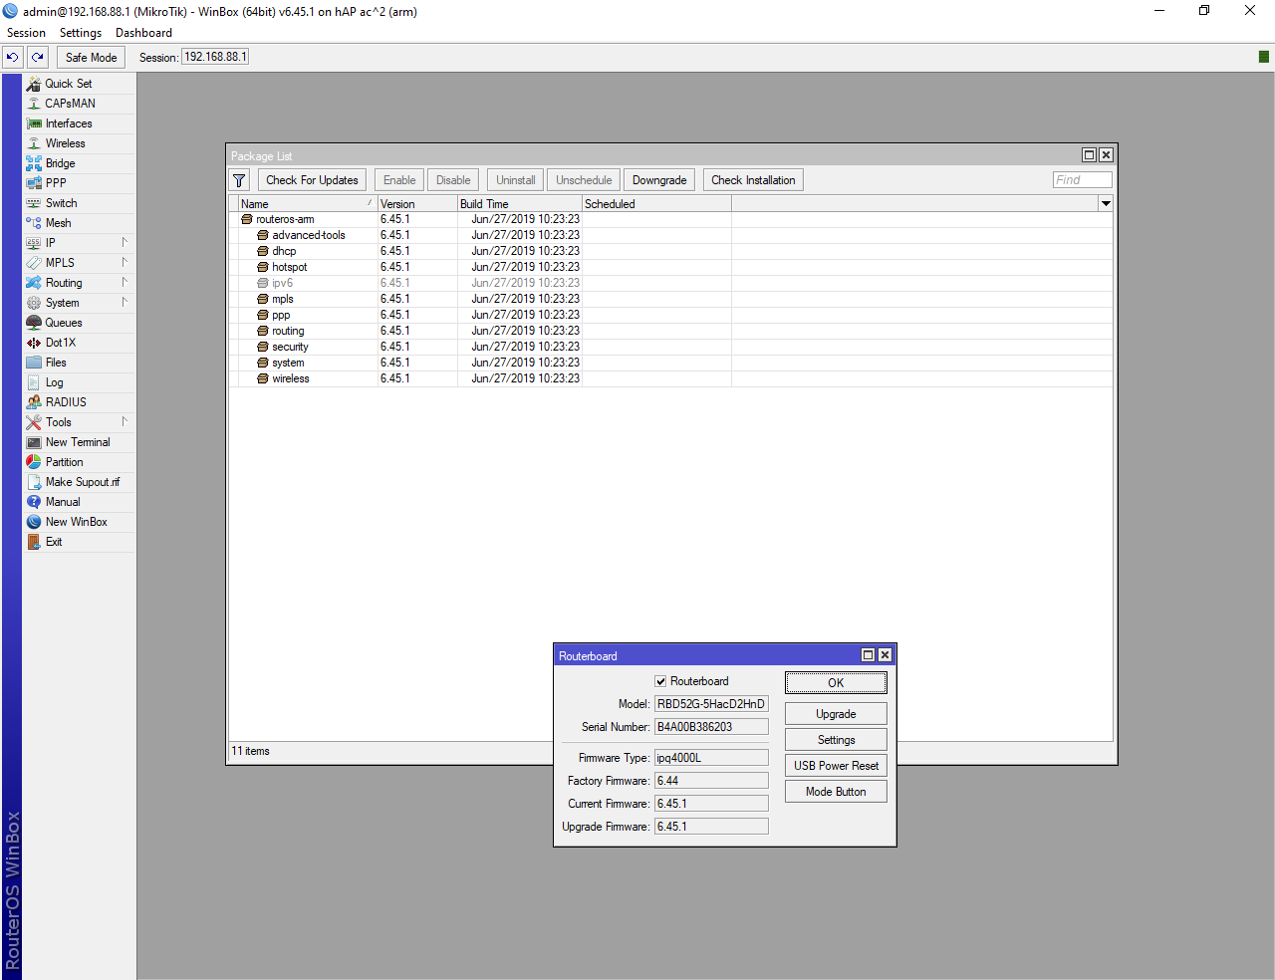Click the Dot1X icon

34,343
